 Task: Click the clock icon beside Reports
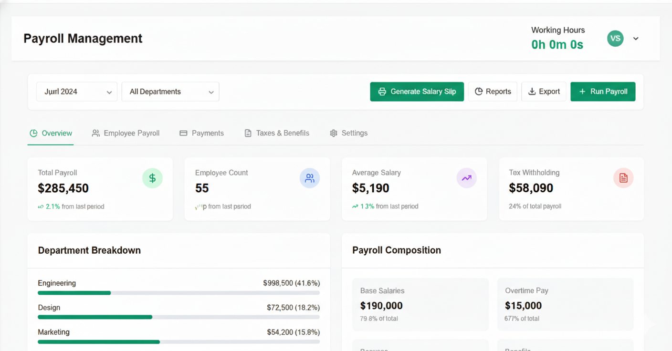478,92
